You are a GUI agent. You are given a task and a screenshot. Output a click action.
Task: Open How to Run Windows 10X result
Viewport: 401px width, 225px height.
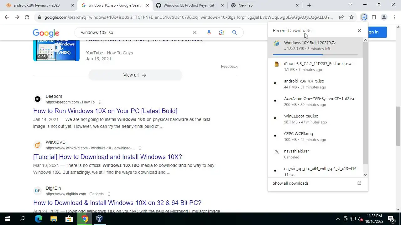pyautogui.click(x=105, y=111)
